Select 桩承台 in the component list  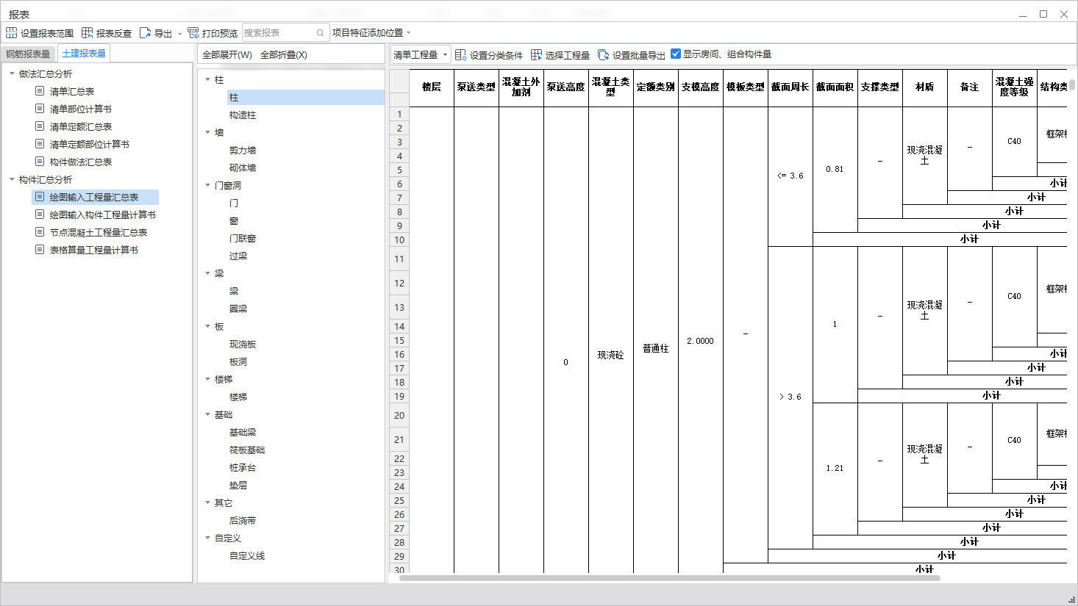[x=243, y=467]
